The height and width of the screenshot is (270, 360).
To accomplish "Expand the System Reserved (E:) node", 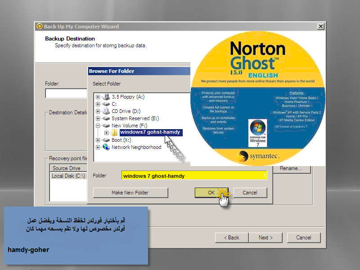I will pos(98,118).
